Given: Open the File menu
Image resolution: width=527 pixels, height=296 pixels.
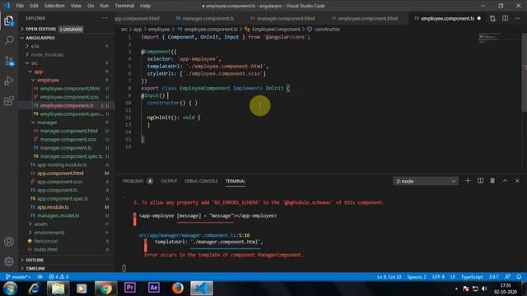Looking at the screenshot, I should coord(20,6).
